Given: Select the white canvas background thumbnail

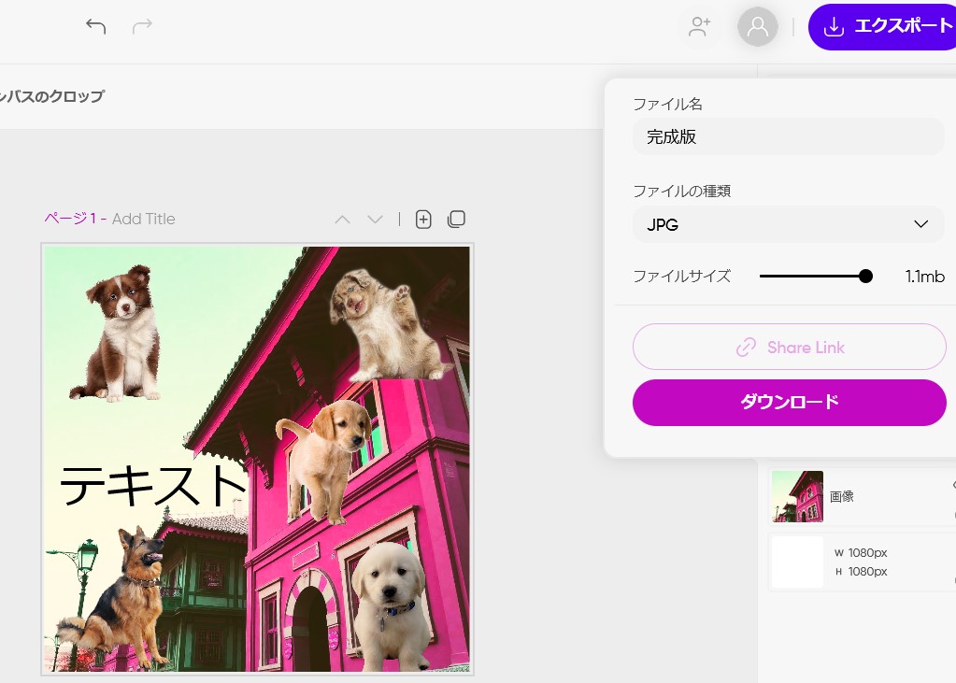Looking at the screenshot, I should (x=797, y=562).
